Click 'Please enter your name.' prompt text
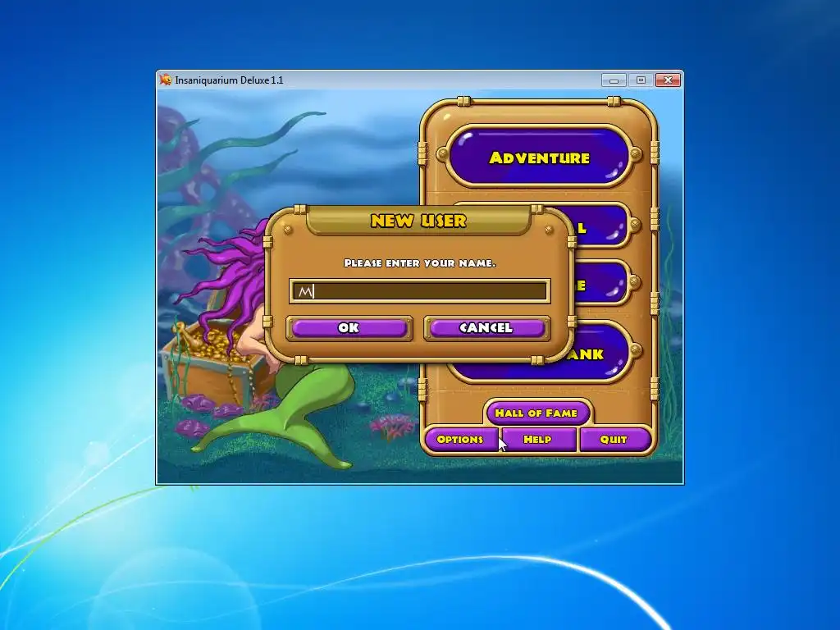 coord(419,263)
